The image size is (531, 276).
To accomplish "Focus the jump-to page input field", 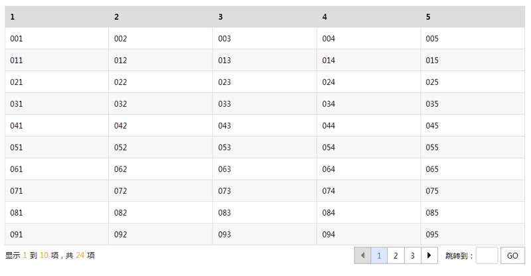I will click(487, 255).
